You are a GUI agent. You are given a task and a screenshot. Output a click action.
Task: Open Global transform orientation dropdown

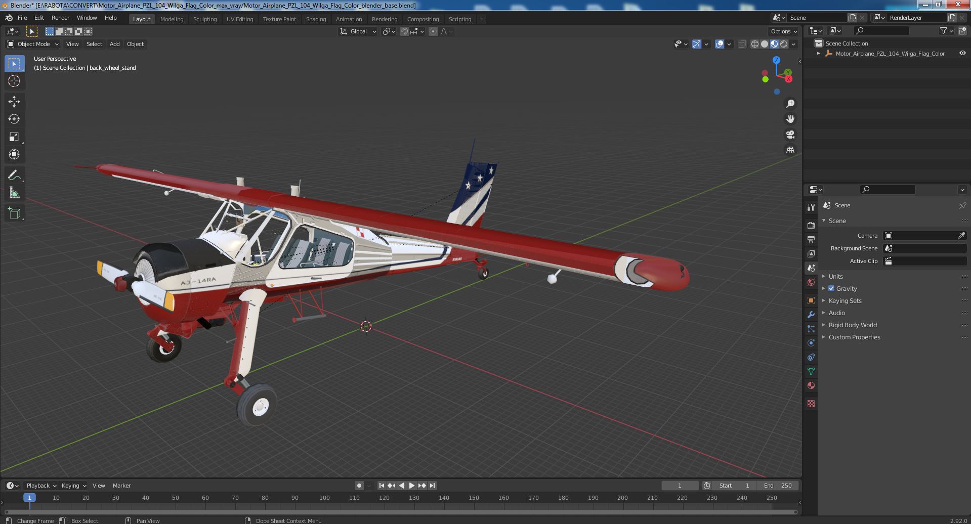(358, 31)
